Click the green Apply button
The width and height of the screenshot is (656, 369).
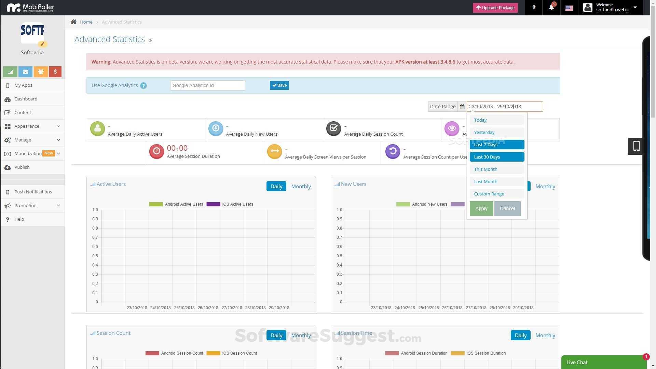[481, 208]
